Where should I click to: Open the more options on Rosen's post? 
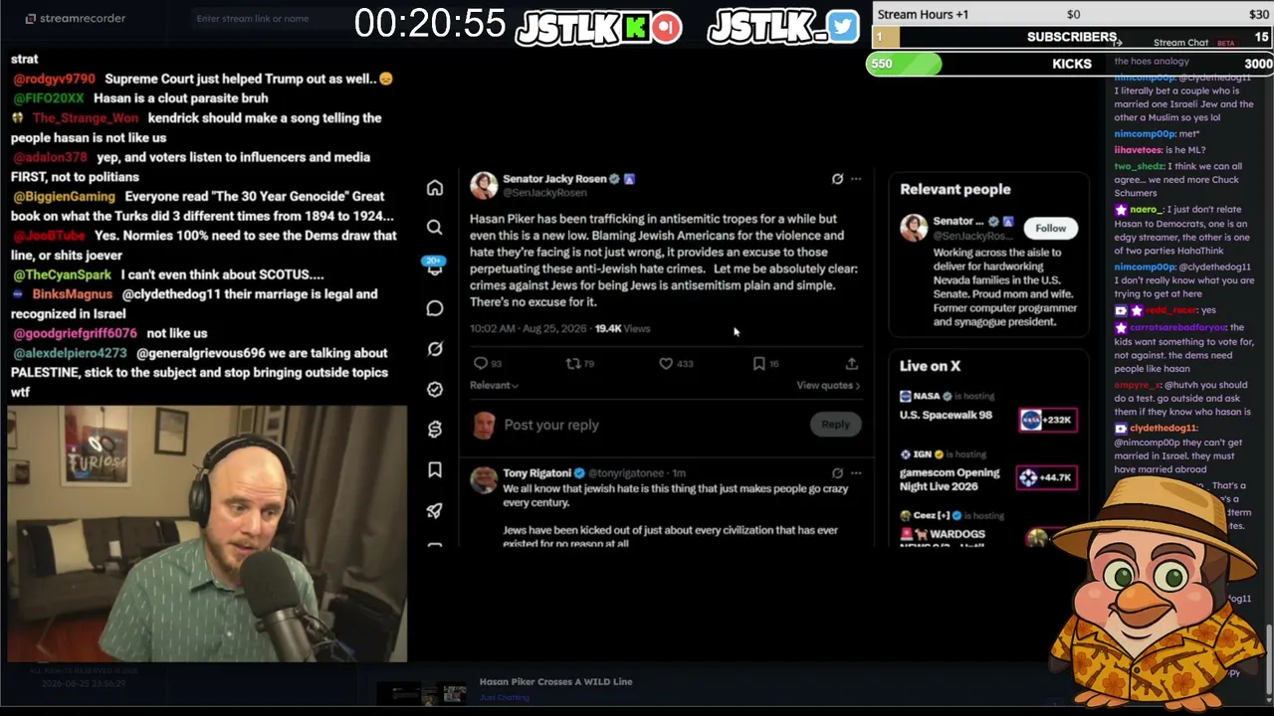click(856, 179)
